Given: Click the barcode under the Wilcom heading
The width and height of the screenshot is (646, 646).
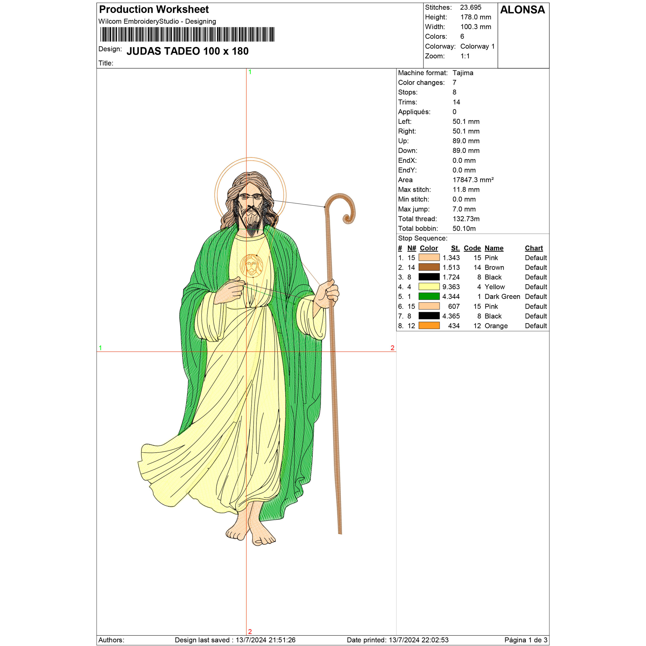Looking at the screenshot, I should coord(187,34).
